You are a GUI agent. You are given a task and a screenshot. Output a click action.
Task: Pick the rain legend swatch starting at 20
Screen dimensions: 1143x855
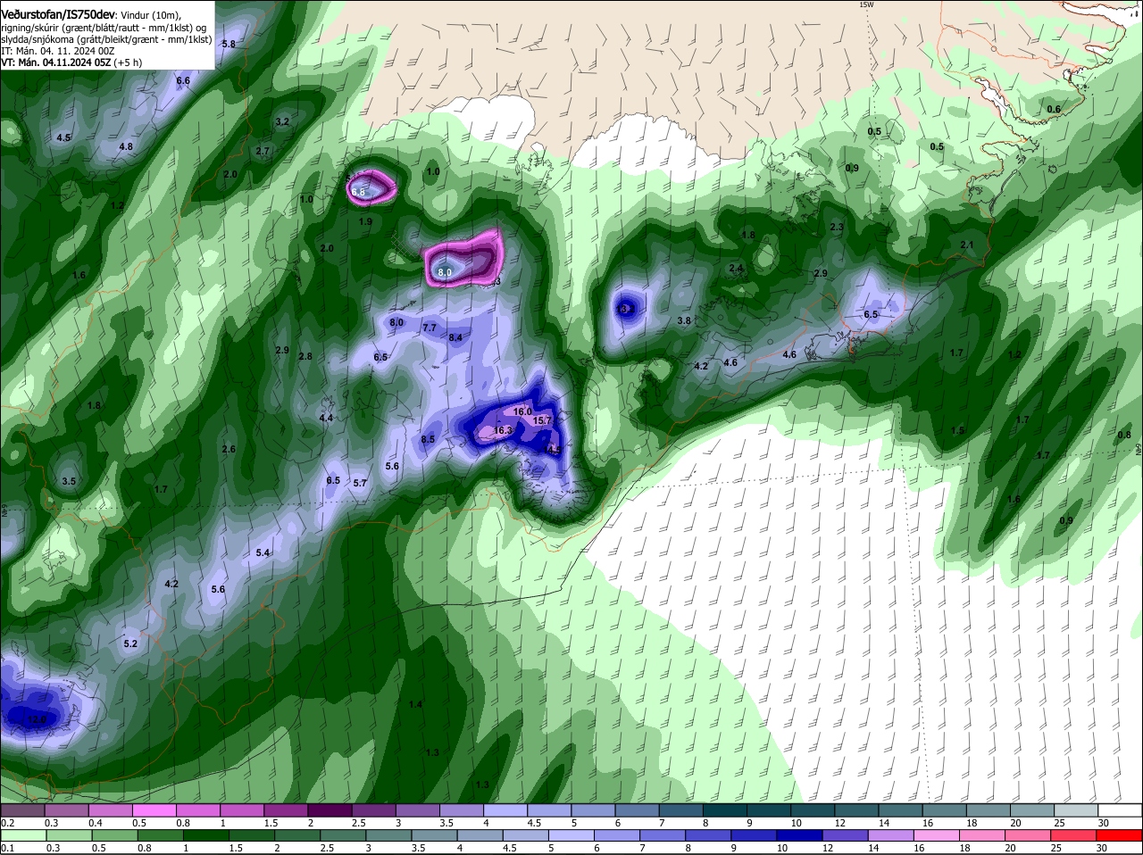[x=1030, y=835]
